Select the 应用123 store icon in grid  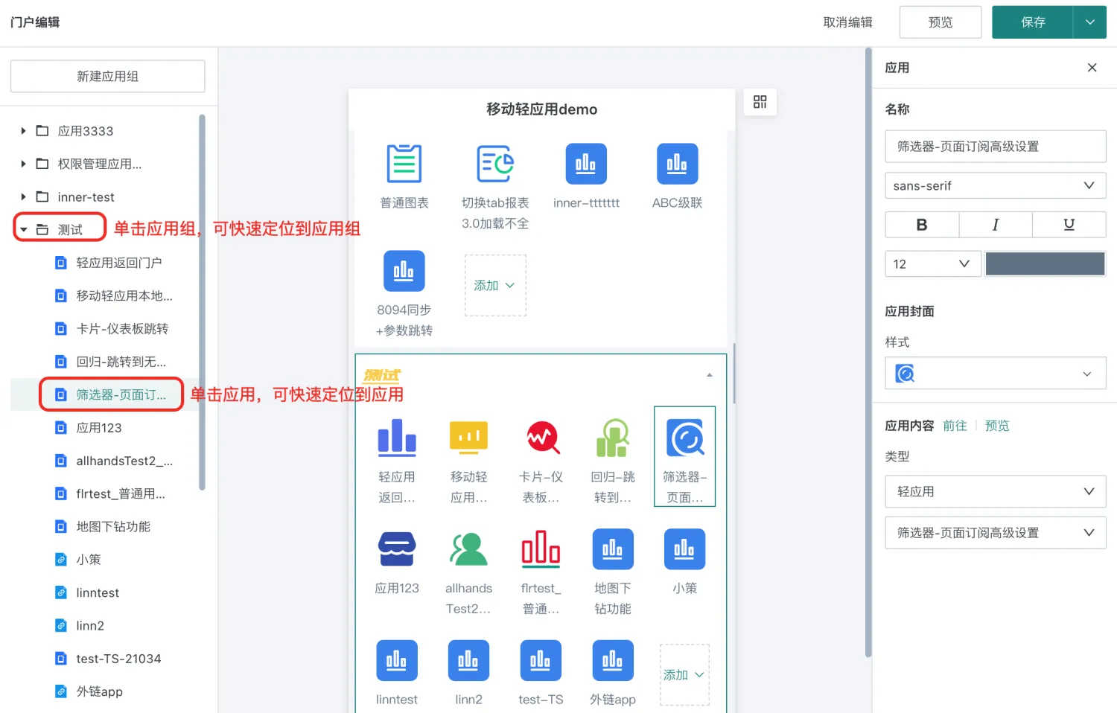point(397,549)
